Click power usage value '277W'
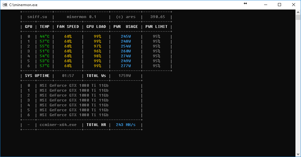Screen dimensions: 301x157 [x=126, y=66]
